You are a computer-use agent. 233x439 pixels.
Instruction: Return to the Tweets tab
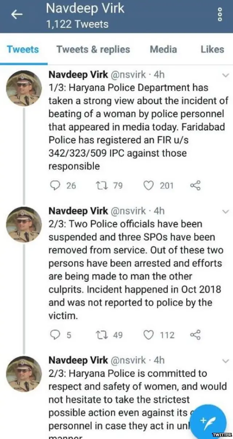pos(23,50)
